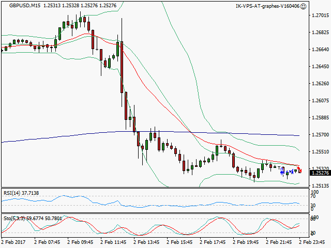The height and width of the screenshot is (248, 331).
Task: Click the 2 Feb 23:45 time axis label
Action: click(312, 241)
